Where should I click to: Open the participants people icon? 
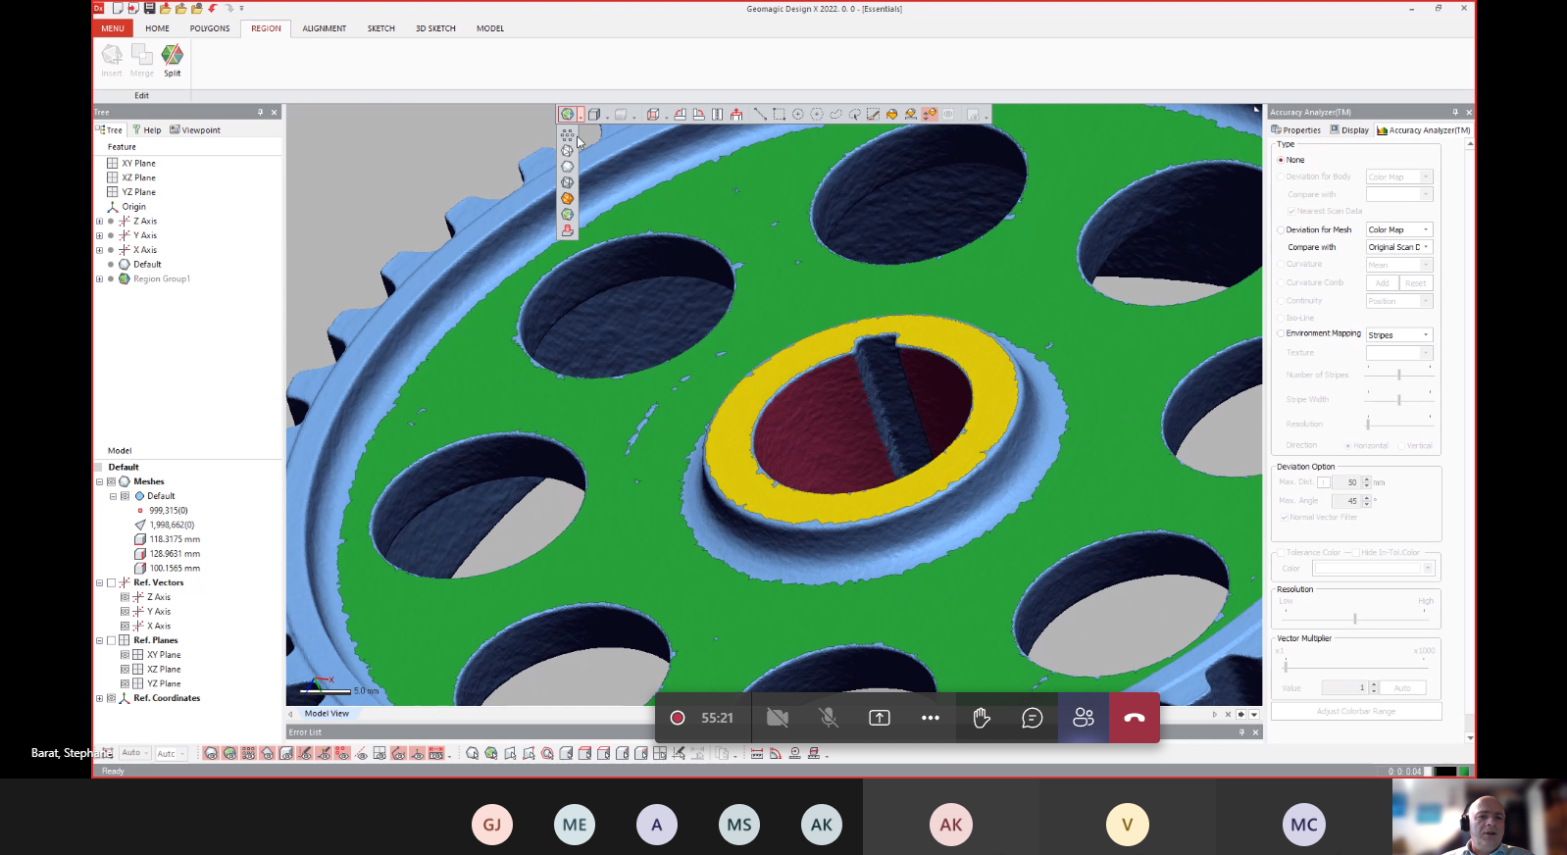point(1083,718)
